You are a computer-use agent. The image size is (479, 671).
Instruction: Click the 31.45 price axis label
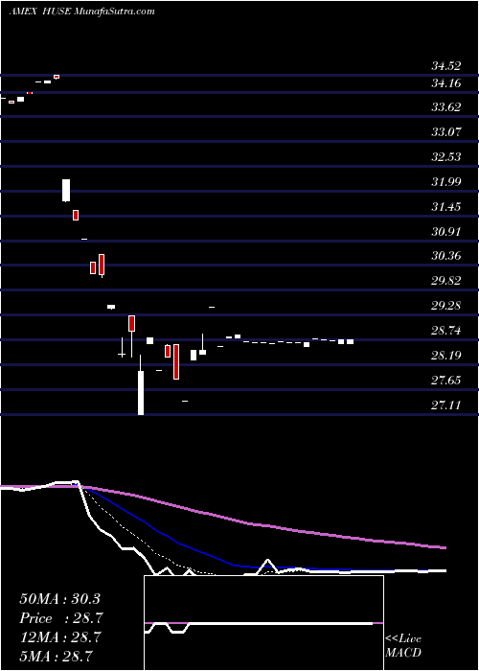pos(446,207)
